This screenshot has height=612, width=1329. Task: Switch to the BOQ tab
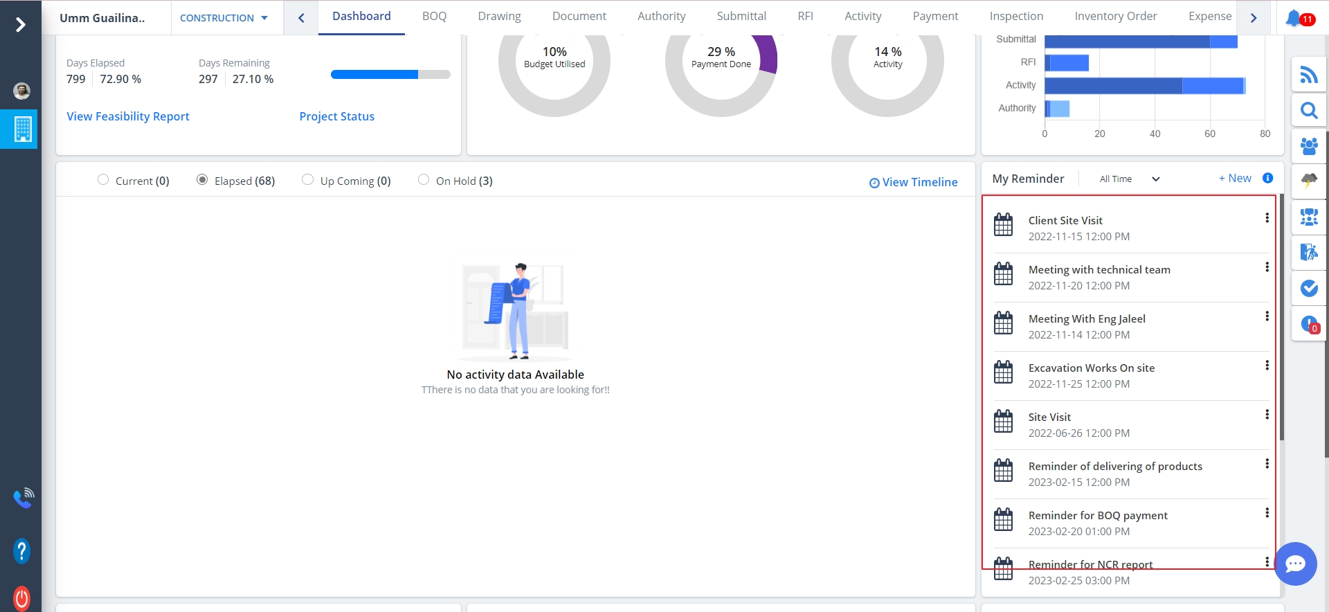(x=434, y=17)
